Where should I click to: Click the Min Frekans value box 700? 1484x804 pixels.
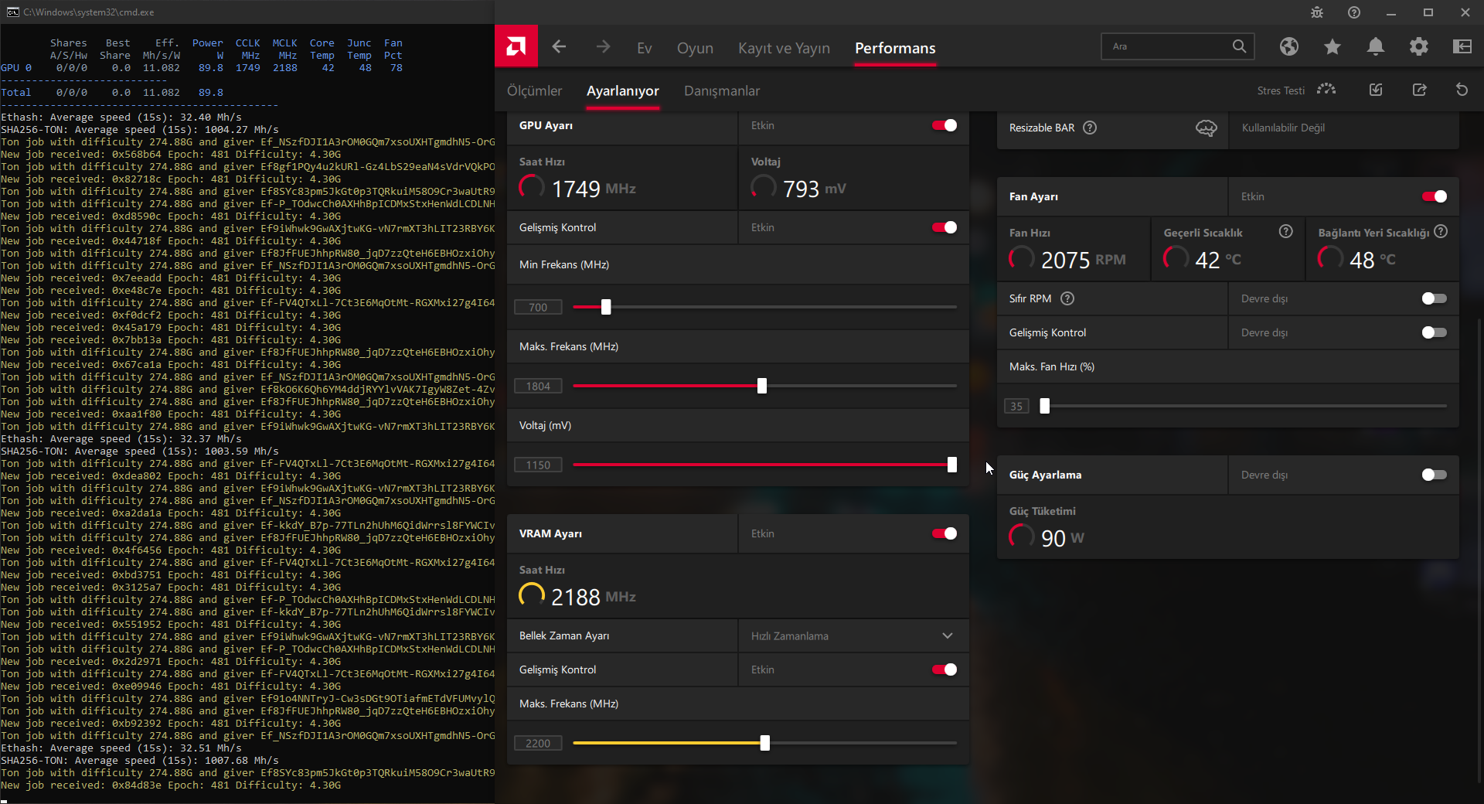tap(538, 307)
